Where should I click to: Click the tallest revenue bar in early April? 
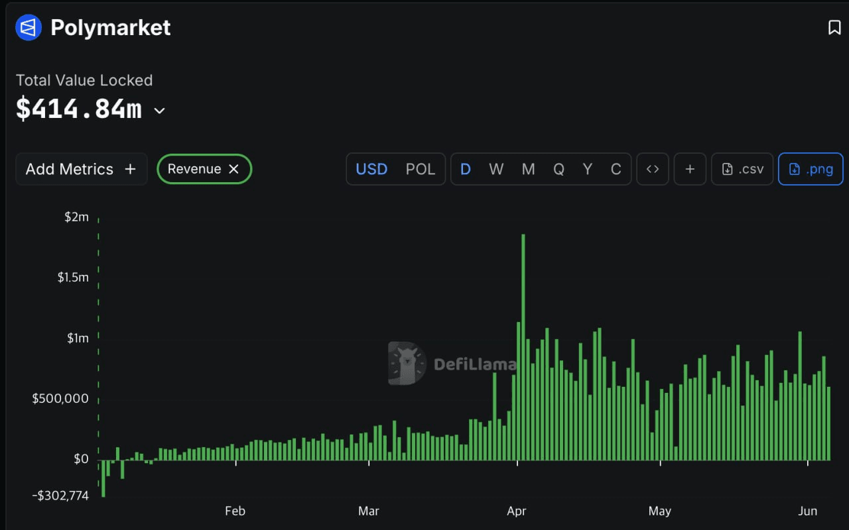(x=523, y=347)
